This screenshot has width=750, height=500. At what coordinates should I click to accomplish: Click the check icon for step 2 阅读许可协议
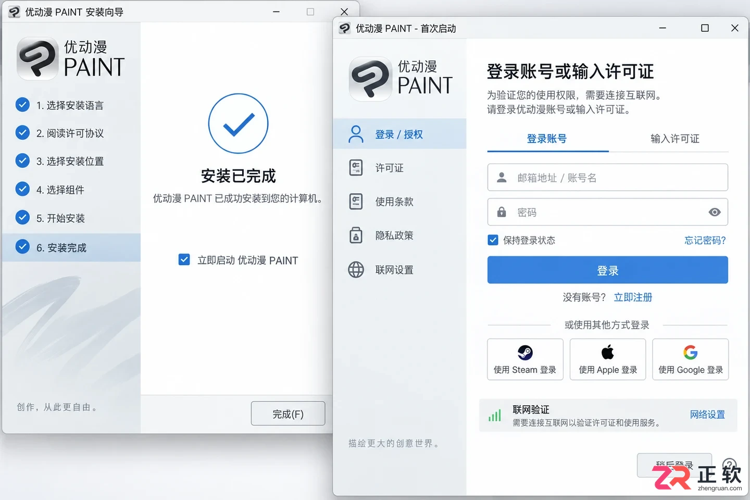(22, 132)
